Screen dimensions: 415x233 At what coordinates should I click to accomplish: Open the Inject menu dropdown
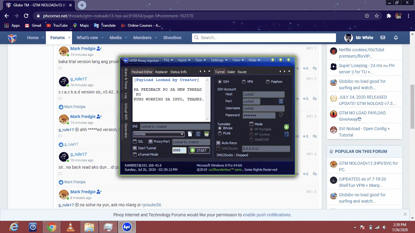tap(184, 60)
